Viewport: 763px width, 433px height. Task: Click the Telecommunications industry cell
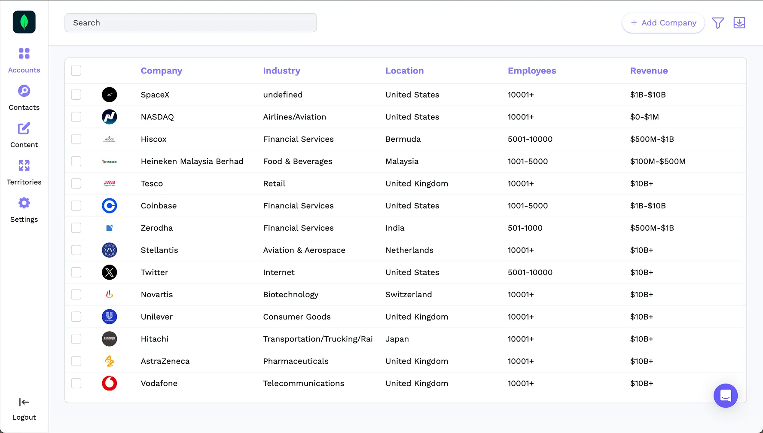click(x=304, y=383)
